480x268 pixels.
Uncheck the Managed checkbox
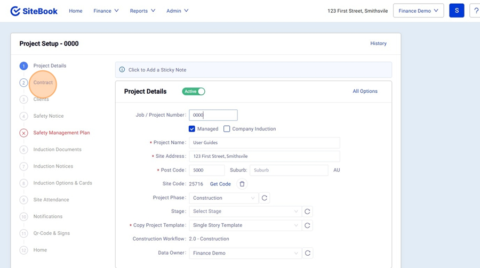click(192, 129)
